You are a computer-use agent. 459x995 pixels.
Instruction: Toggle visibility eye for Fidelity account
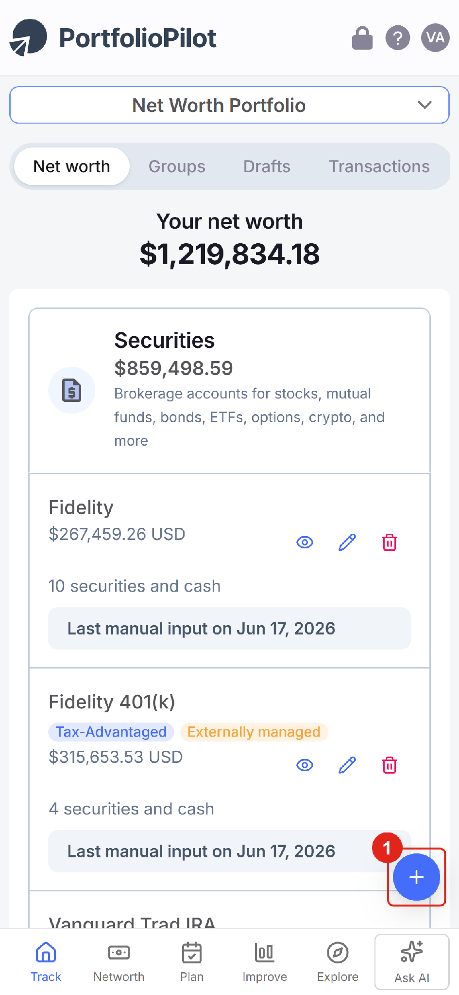305,542
